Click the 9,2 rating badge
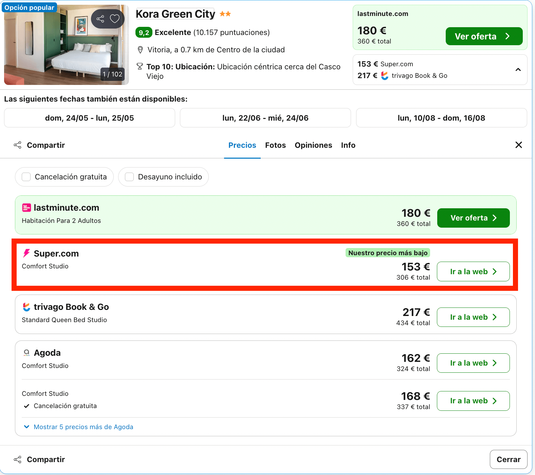The height and width of the screenshot is (475, 535). coord(144,33)
